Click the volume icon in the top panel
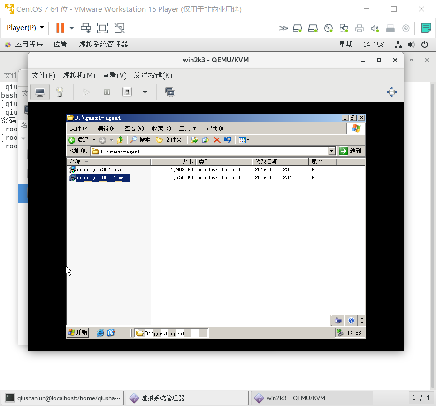The image size is (436, 406). tap(412, 45)
